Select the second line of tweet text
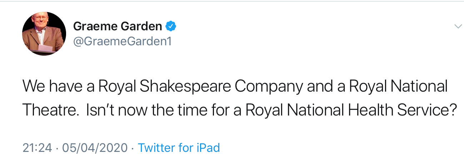 click(240, 111)
